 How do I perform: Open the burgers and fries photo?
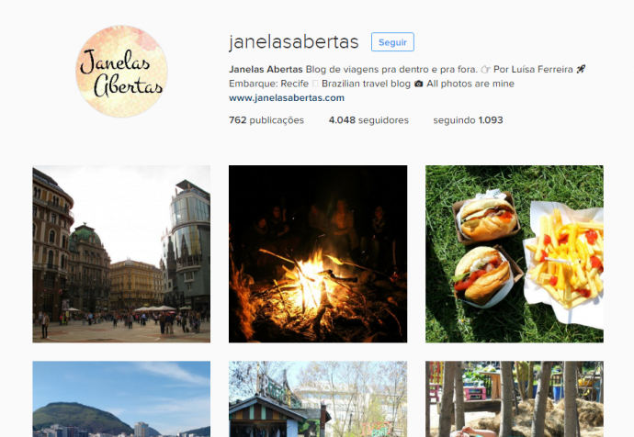click(515, 253)
